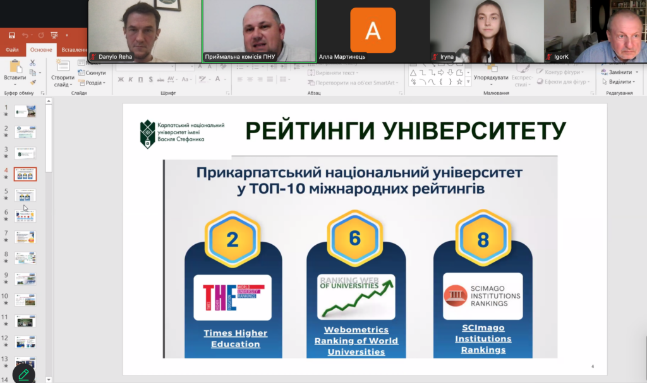This screenshot has width=647, height=383.
Task: Open the Файл tab
Action: (12, 50)
